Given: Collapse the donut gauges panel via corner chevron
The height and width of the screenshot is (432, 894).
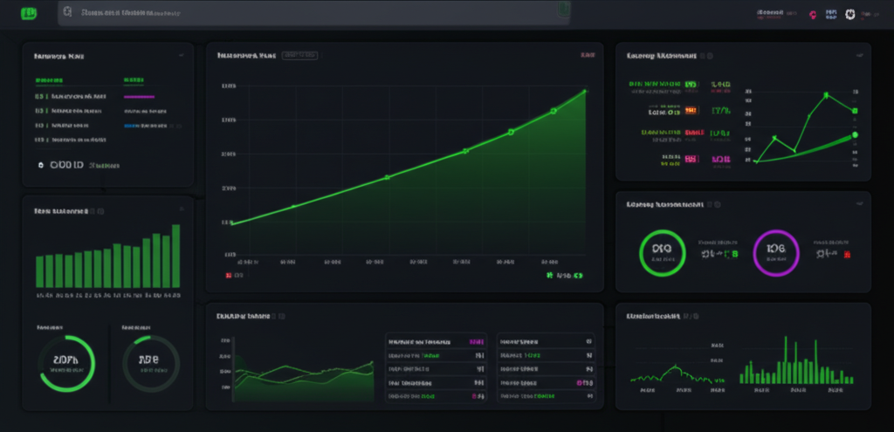Looking at the screenshot, I should pyautogui.click(x=858, y=204).
